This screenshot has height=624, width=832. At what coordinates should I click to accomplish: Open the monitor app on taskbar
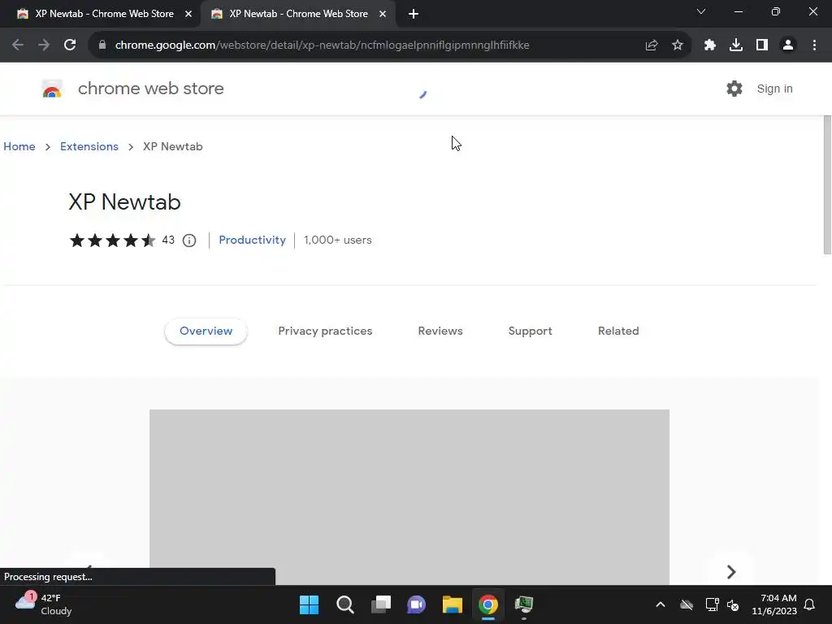click(524, 604)
